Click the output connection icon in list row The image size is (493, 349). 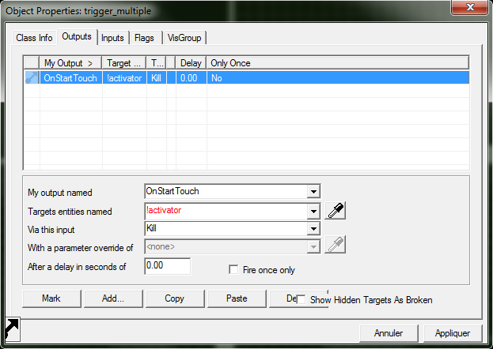pos(31,78)
